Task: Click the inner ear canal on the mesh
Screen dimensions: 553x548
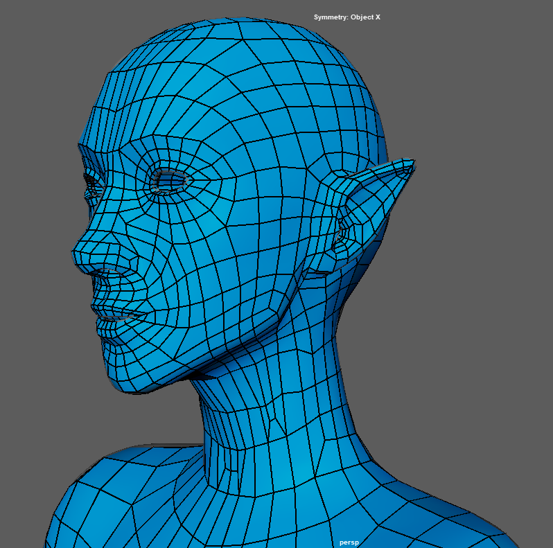Action: (340, 234)
